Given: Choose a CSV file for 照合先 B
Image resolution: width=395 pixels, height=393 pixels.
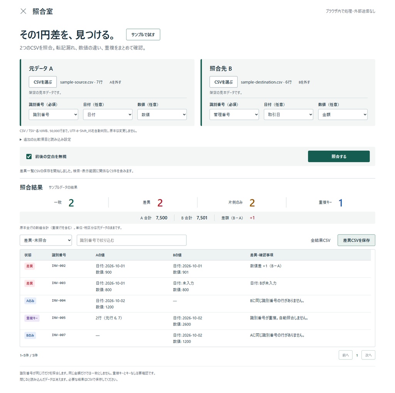Looking at the screenshot, I should click(223, 82).
